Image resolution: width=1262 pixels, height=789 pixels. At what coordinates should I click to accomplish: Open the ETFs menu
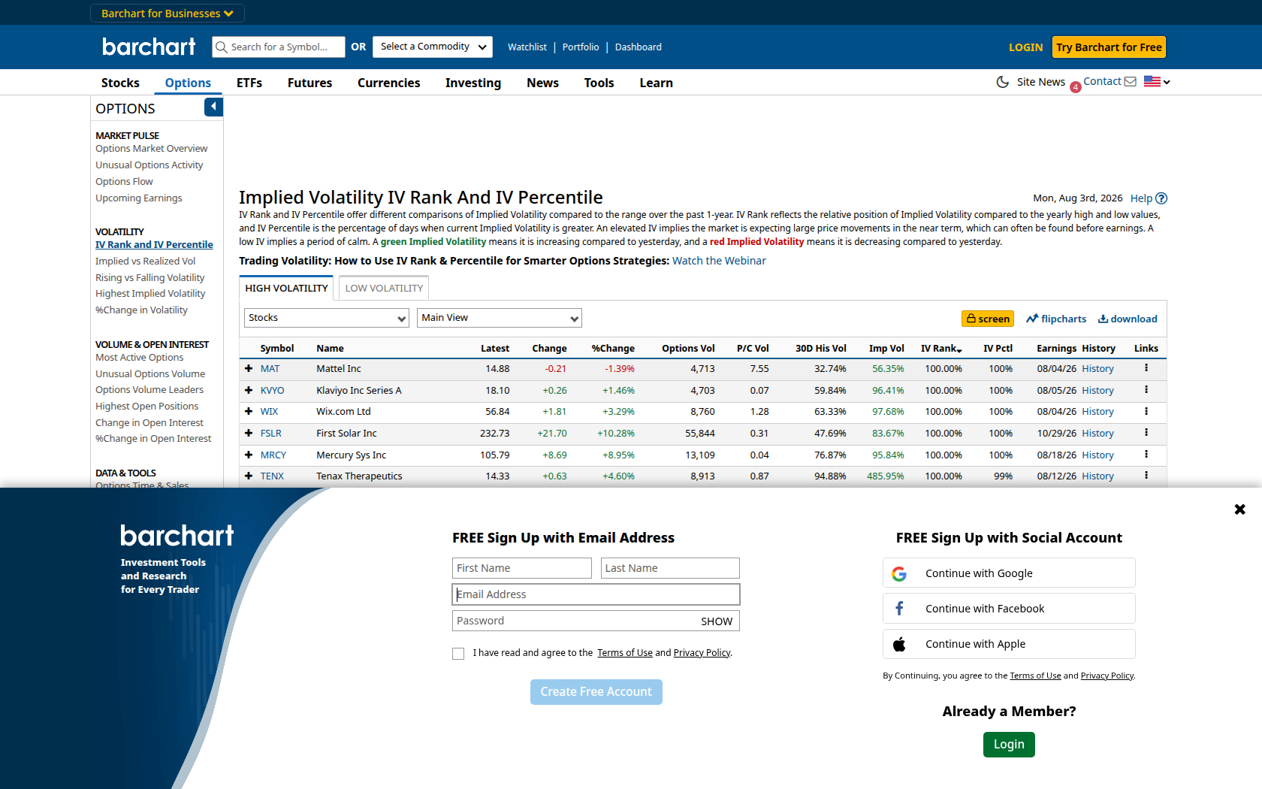point(249,83)
